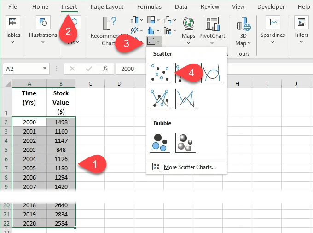313x233 pixels.
Task: Click the formula bar Cancel X icon
Action: (x=72, y=69)
